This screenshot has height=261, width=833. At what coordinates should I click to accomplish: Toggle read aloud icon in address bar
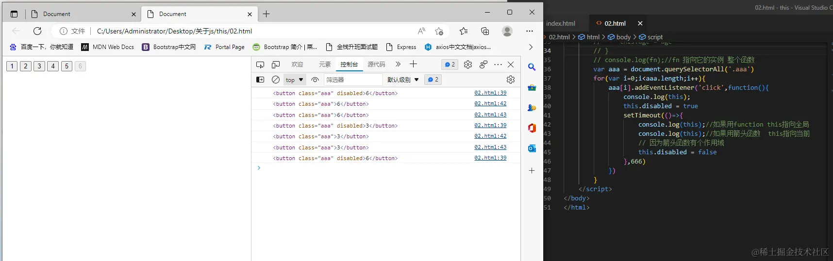point(421,31)
